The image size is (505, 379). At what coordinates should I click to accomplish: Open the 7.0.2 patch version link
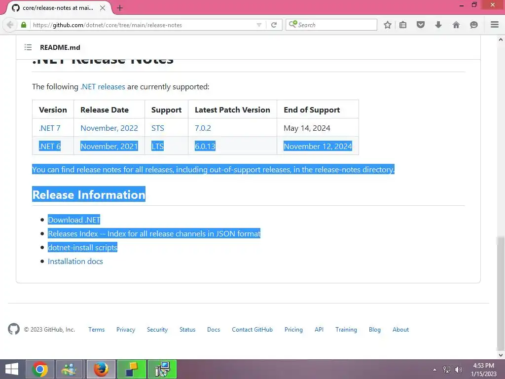click(x=203, y=128)
